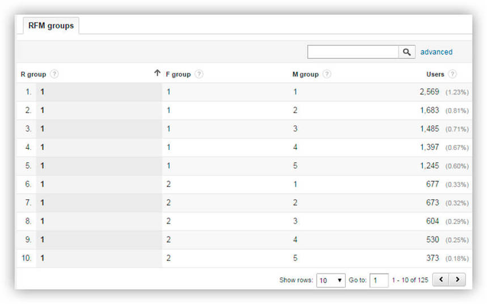Sort by R group column header
This screenshot has height=304, width=487.
click(33, 74)
